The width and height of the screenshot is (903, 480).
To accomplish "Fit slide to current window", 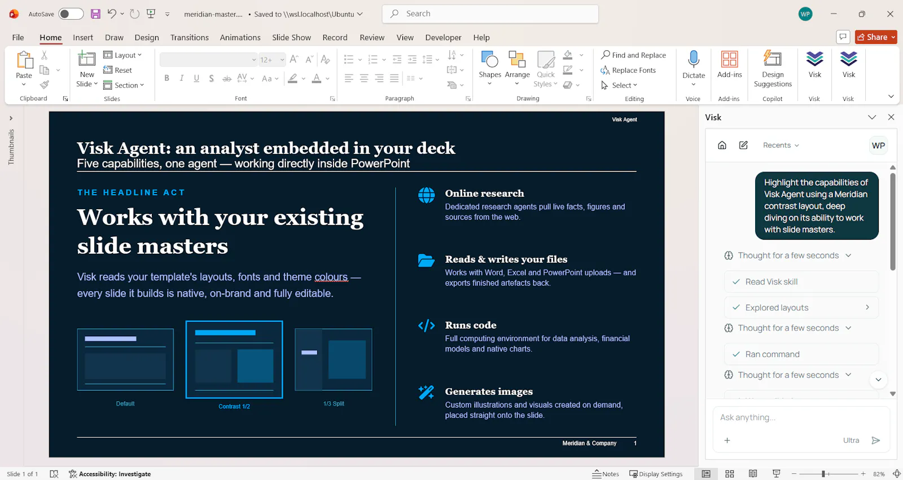I will pos(896,474).
